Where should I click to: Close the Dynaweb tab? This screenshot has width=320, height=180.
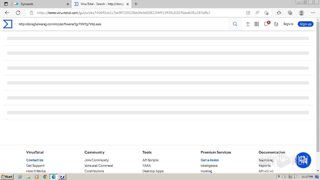pyautogui.click(x=68, y=4)
